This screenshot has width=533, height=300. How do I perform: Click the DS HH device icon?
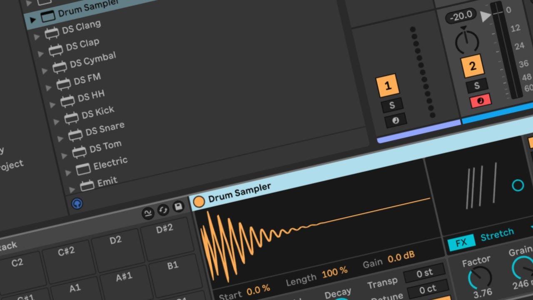click(x=67, y=101)
